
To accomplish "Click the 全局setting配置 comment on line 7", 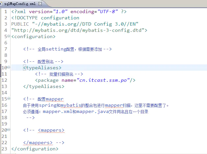I will click(67, 49).
